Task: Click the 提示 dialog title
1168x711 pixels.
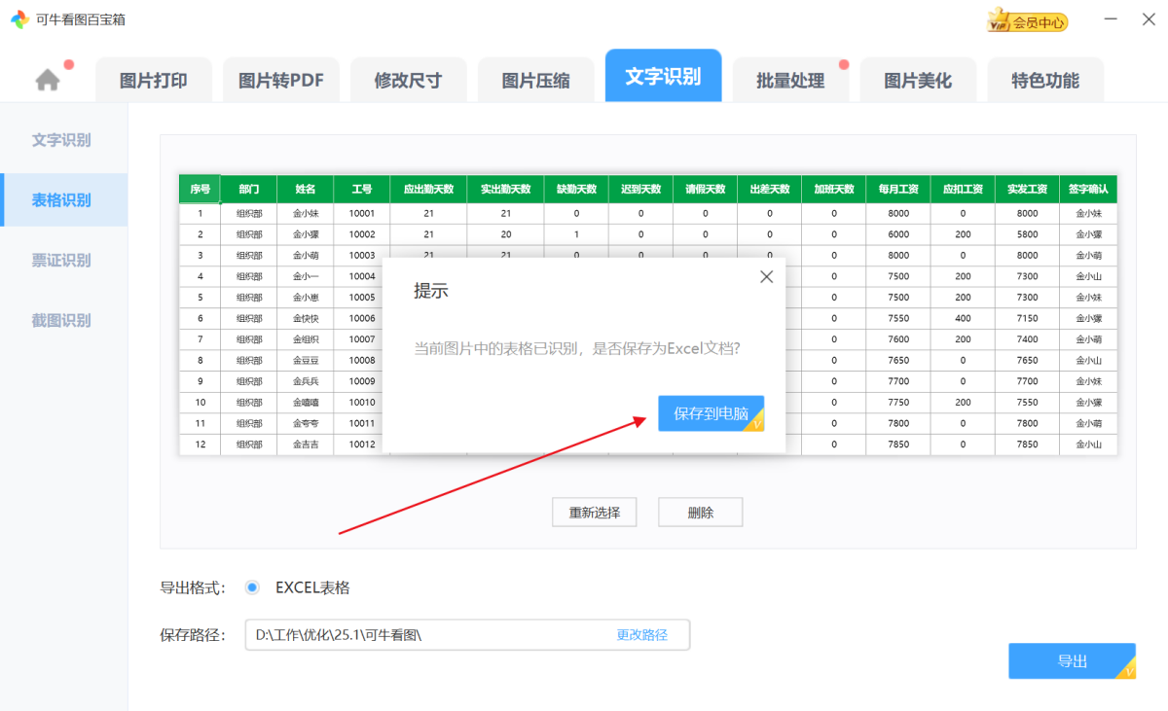Action: [x=431, y=291]
